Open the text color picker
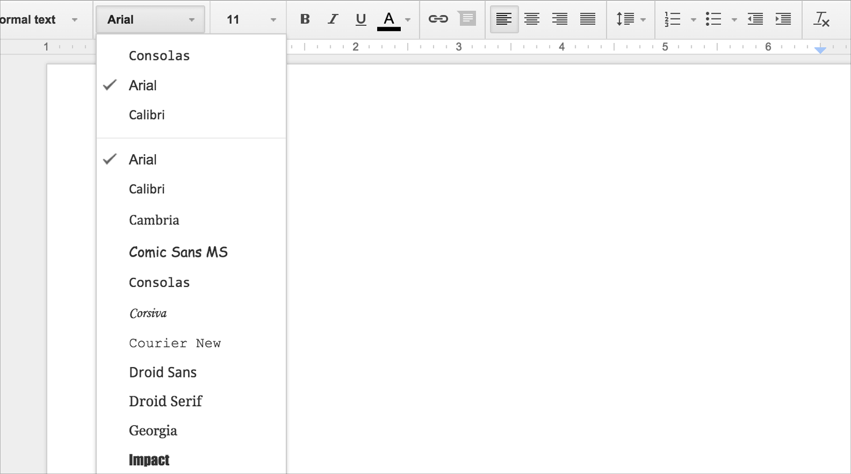The width and height of the screenshot is (851, 474). [390, 18]
